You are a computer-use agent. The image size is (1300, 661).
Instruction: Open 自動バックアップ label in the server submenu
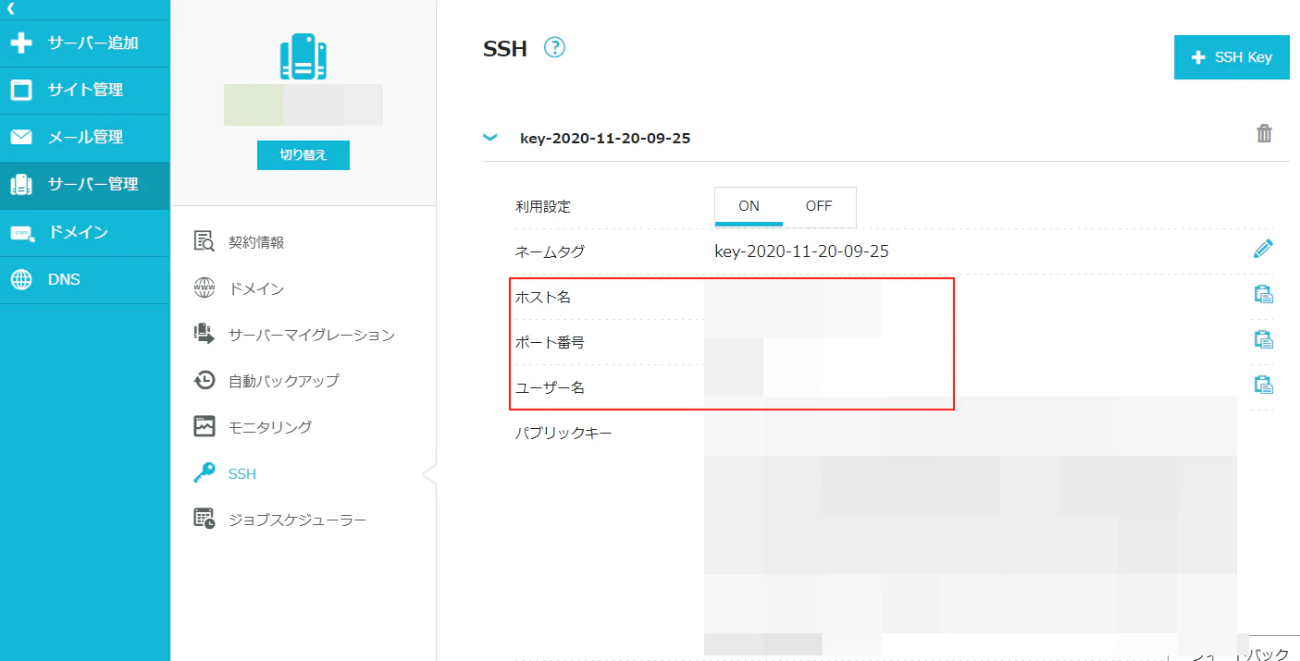(284, 381)
